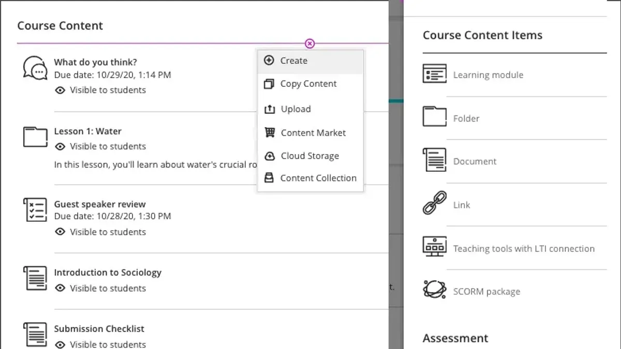The height and width of the screenshot is (349, 621).
Task: Select Document label in Course Content Items
Action: pos(475,161)
